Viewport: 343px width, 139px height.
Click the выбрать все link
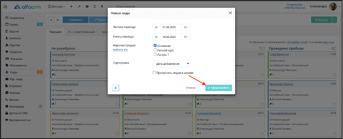(120, 50)
